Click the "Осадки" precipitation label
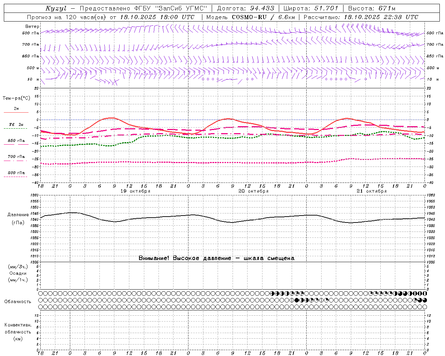The width and height of the screenshot is (445, 356). point(18,273)
